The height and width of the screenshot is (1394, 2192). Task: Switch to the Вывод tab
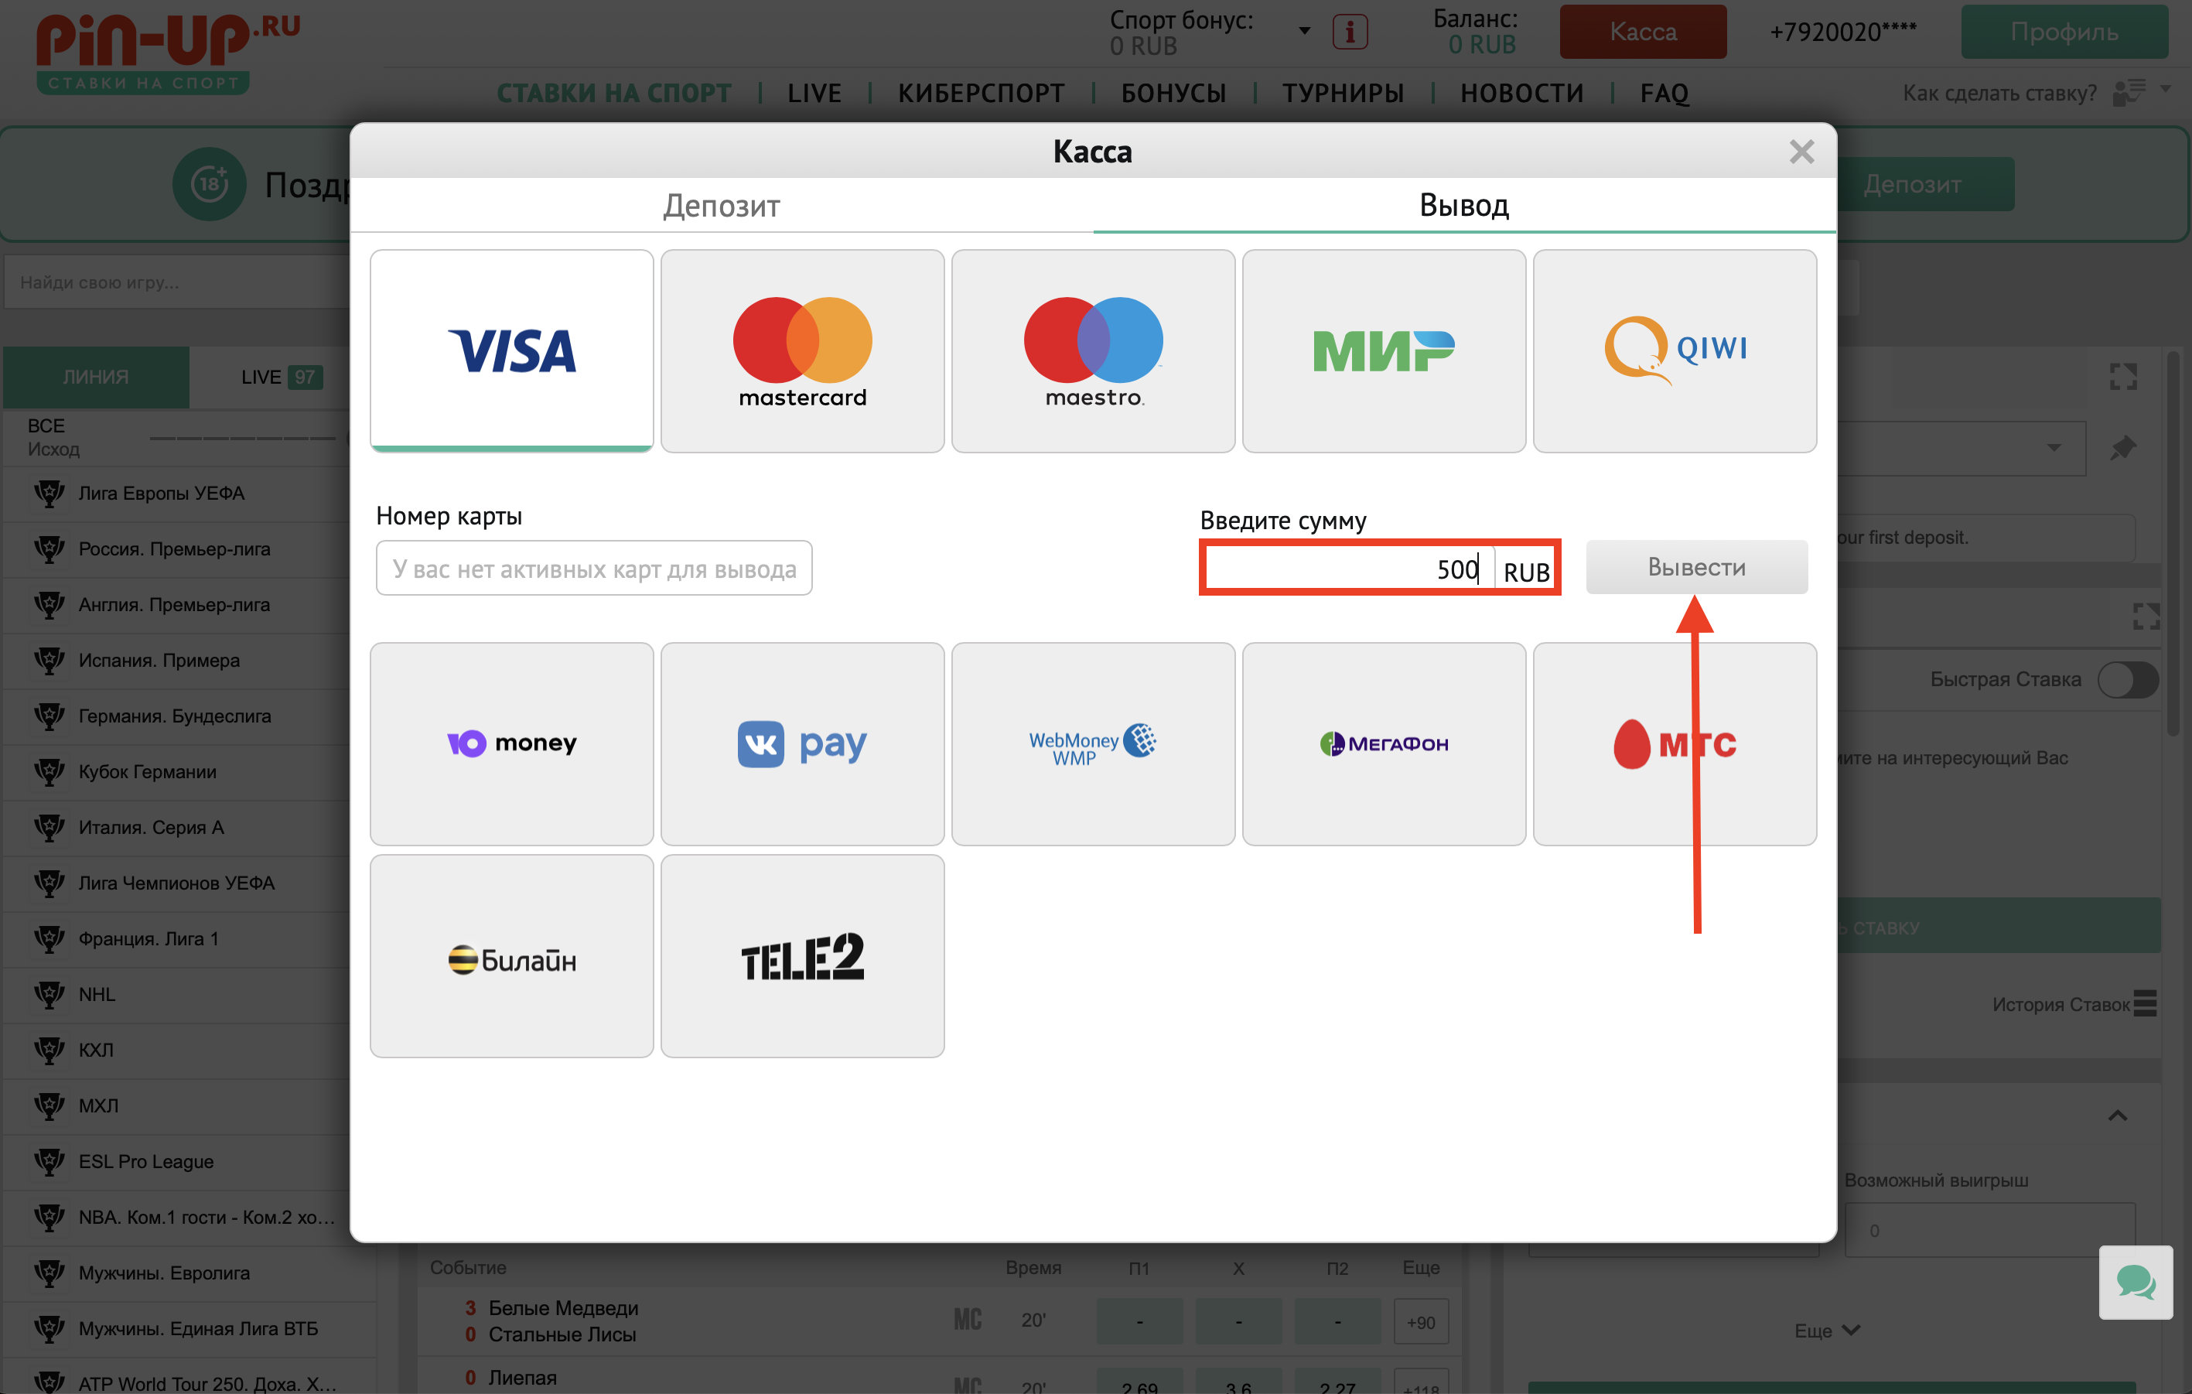click(x=1463, y=206)
